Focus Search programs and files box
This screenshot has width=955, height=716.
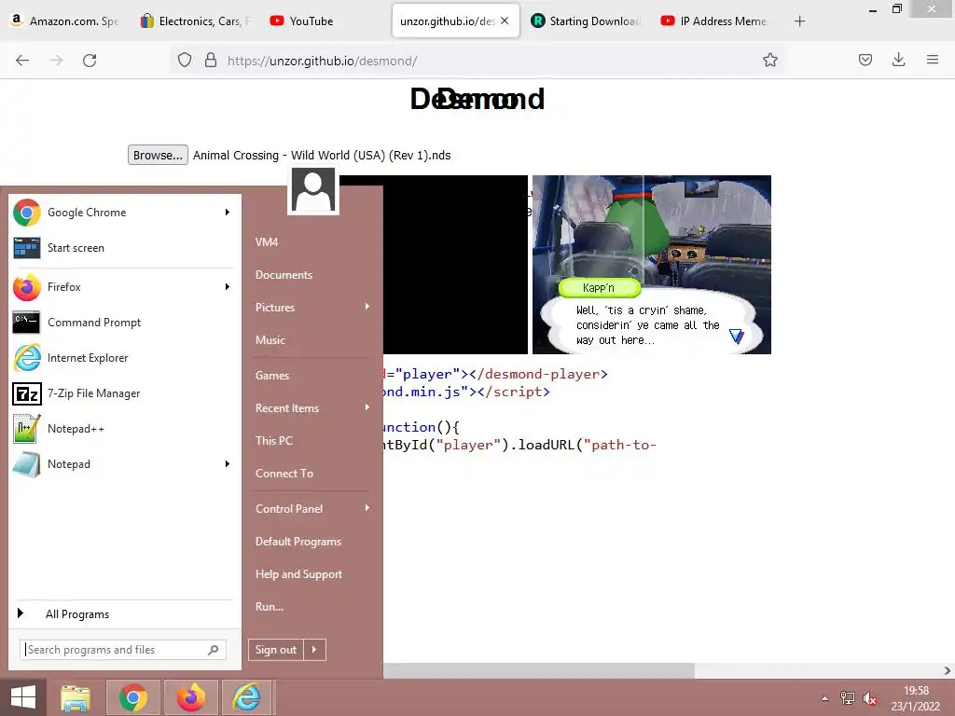[123, 650]
